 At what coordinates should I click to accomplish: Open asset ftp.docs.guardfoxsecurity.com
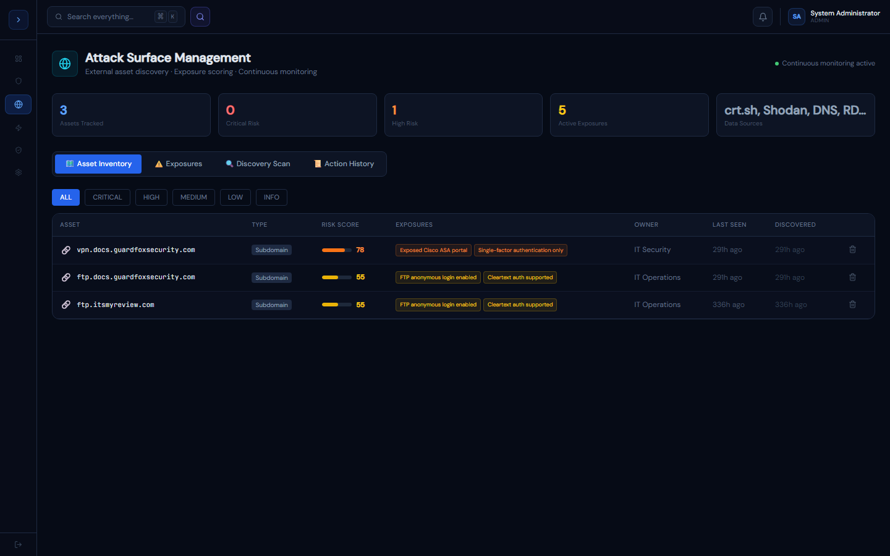pyautogui.click(x=136, y=277)
